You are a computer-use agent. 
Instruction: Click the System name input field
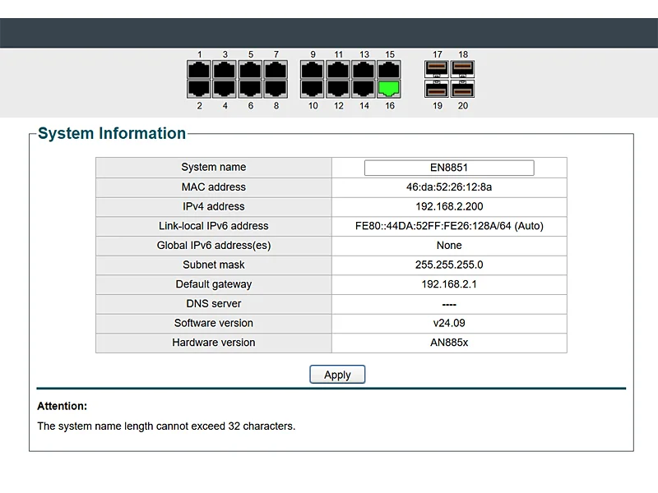(x=449, y=168)
